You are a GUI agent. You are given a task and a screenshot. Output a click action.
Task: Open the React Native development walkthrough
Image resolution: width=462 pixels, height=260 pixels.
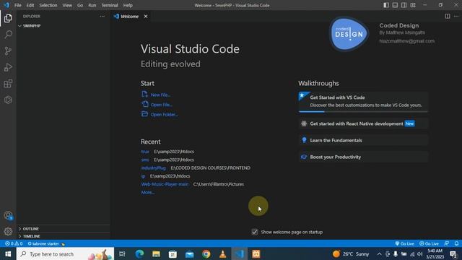[x=363, y=123]
